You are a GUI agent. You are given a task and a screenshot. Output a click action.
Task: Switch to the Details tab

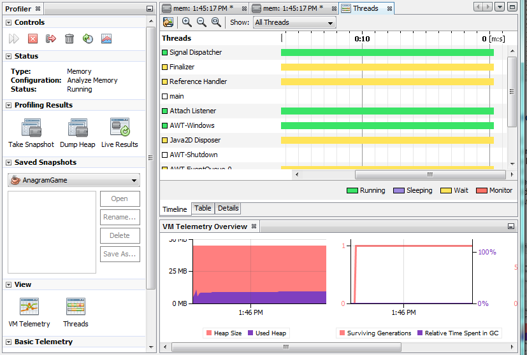(x=228, y=208)
